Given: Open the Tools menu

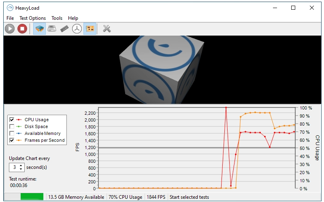Looking at the screenshot, I should click(57, 18).
